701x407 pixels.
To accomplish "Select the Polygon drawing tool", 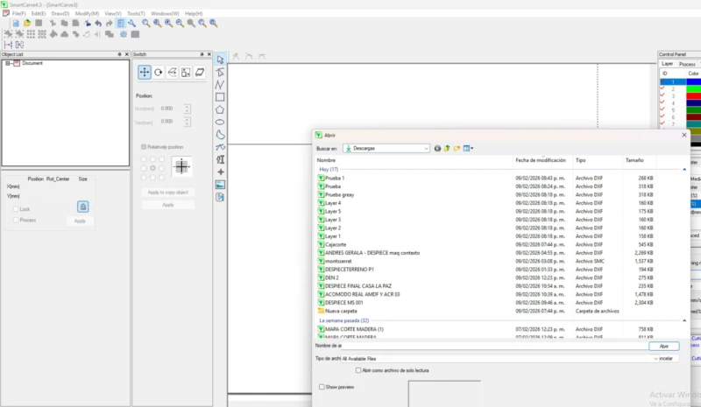I will pyautogui.click(x=220, y=109).
